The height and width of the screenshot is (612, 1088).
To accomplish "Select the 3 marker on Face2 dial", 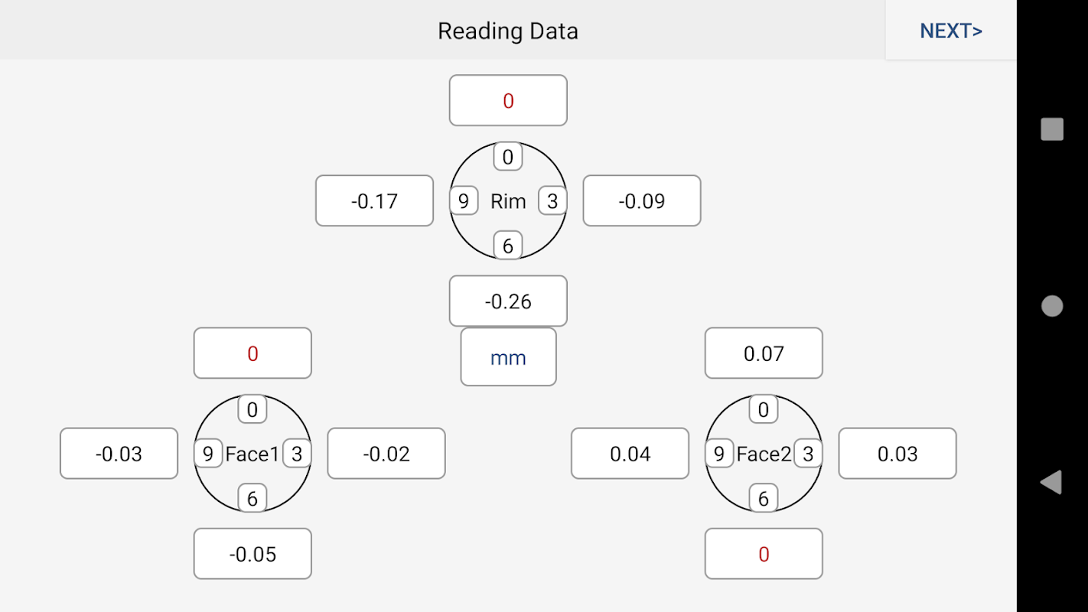I will 808,454.
